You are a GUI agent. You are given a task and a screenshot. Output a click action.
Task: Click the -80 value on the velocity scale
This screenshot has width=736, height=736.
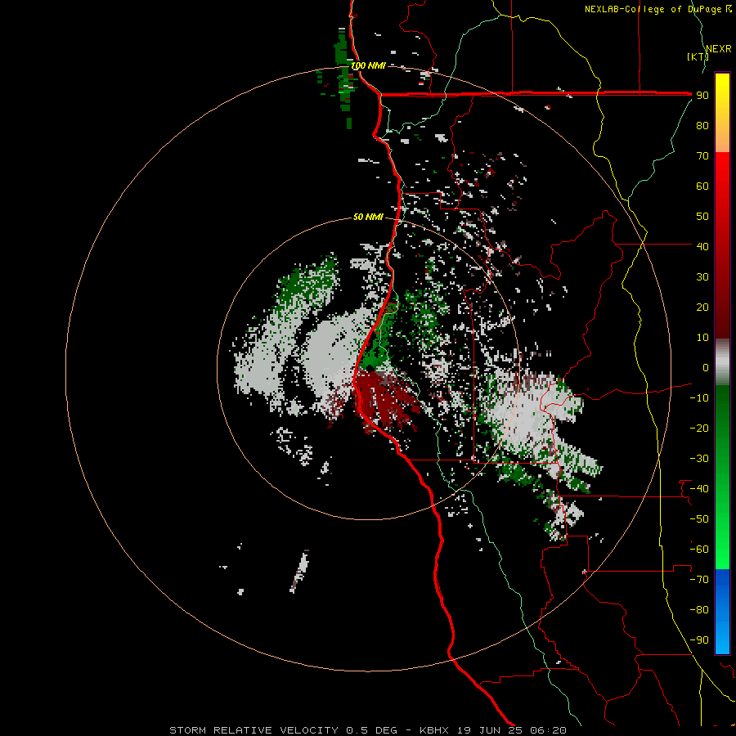pyautogui.click(x=699, y=610)
